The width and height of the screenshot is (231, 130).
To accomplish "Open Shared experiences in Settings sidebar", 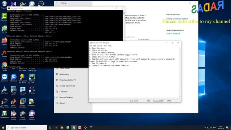I will (67, 86).
